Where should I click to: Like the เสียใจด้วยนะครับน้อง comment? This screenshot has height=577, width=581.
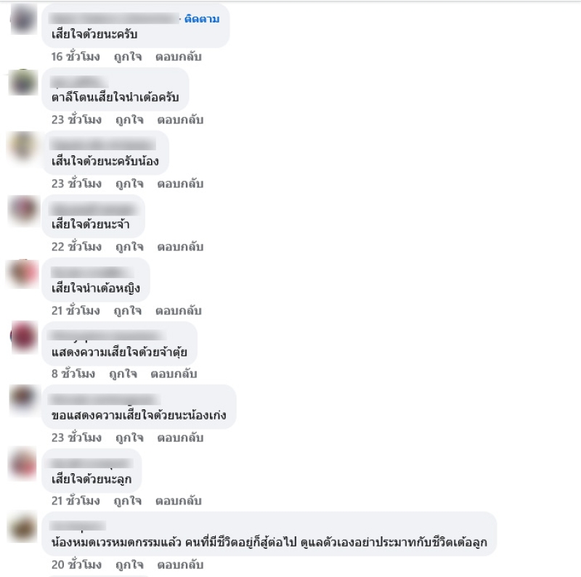(129, 184)
